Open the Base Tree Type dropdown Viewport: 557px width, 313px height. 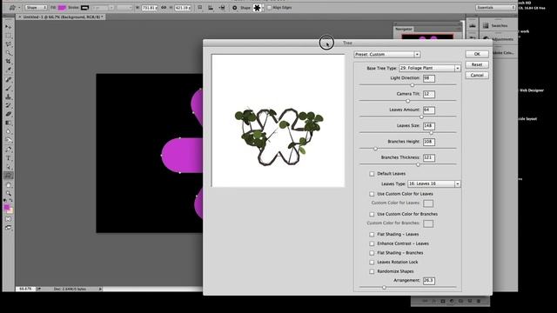pos(429,68)
